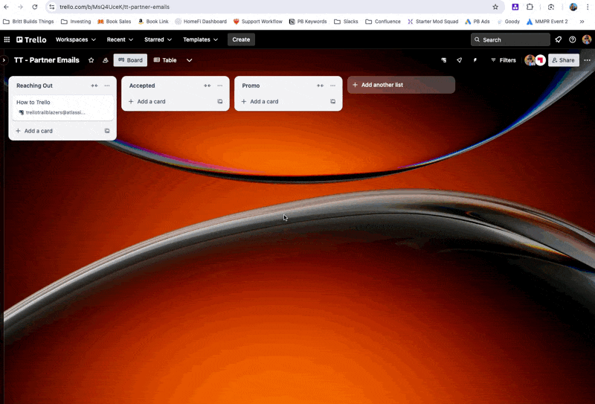The image size is (595, 404).
Task: Collapse the Promo list
Action: [320, 86]
